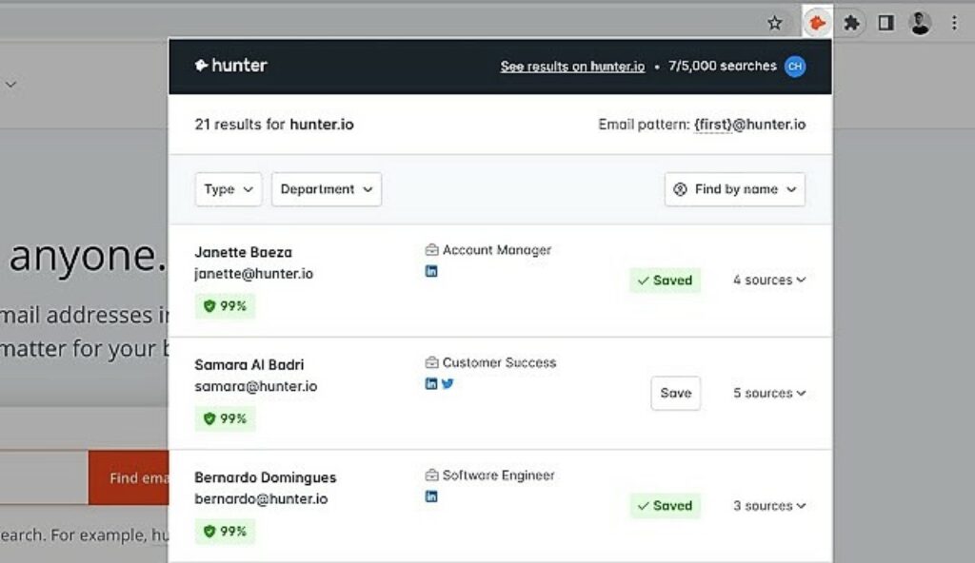Open the Department filter dropdown
Screen dimensions: 975x563
coord(327,189)
